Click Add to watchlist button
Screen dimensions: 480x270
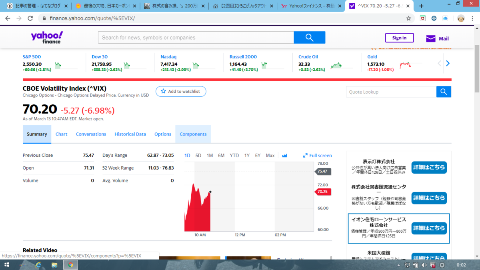tap(181, 91)
